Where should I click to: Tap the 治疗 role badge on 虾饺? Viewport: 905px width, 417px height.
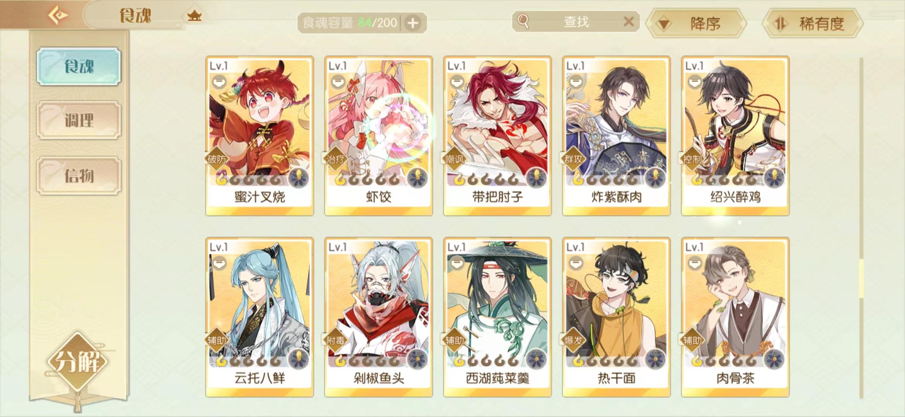(x=335, y=159)
